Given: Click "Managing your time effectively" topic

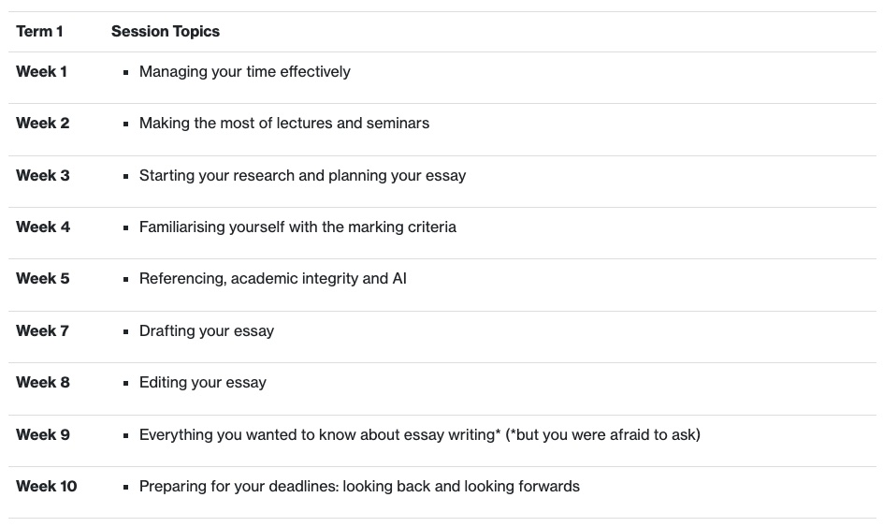Looking at the screenshot, I should coord(245,72).
